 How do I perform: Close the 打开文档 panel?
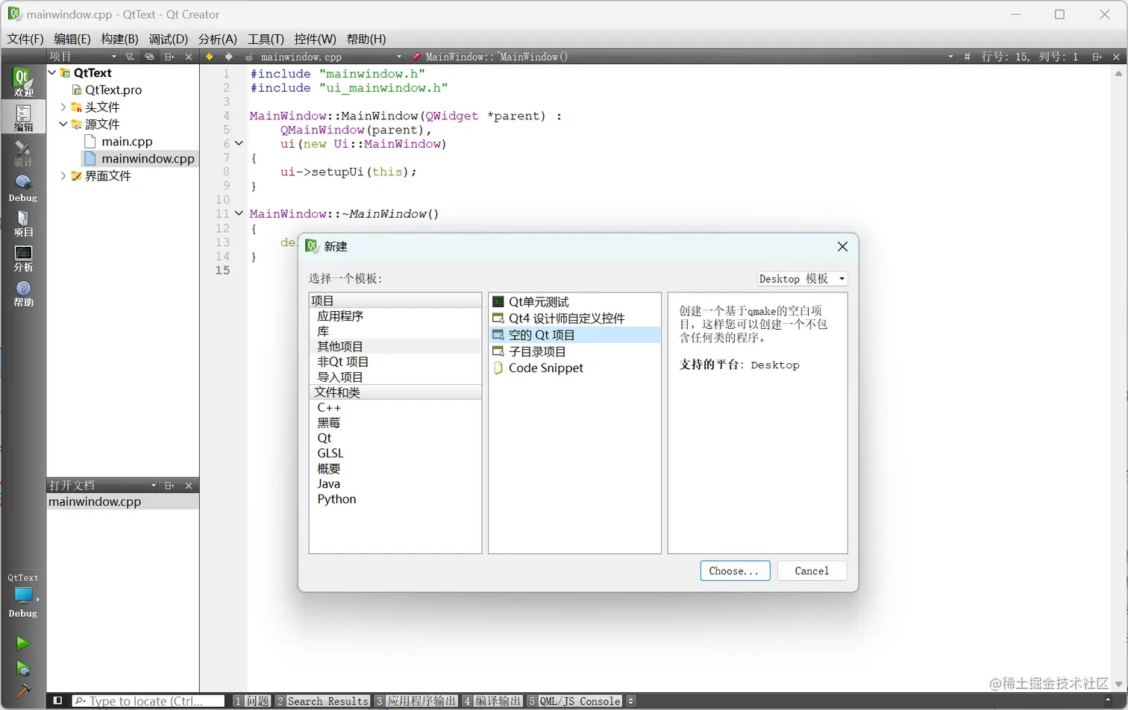[x=189, y=486]
